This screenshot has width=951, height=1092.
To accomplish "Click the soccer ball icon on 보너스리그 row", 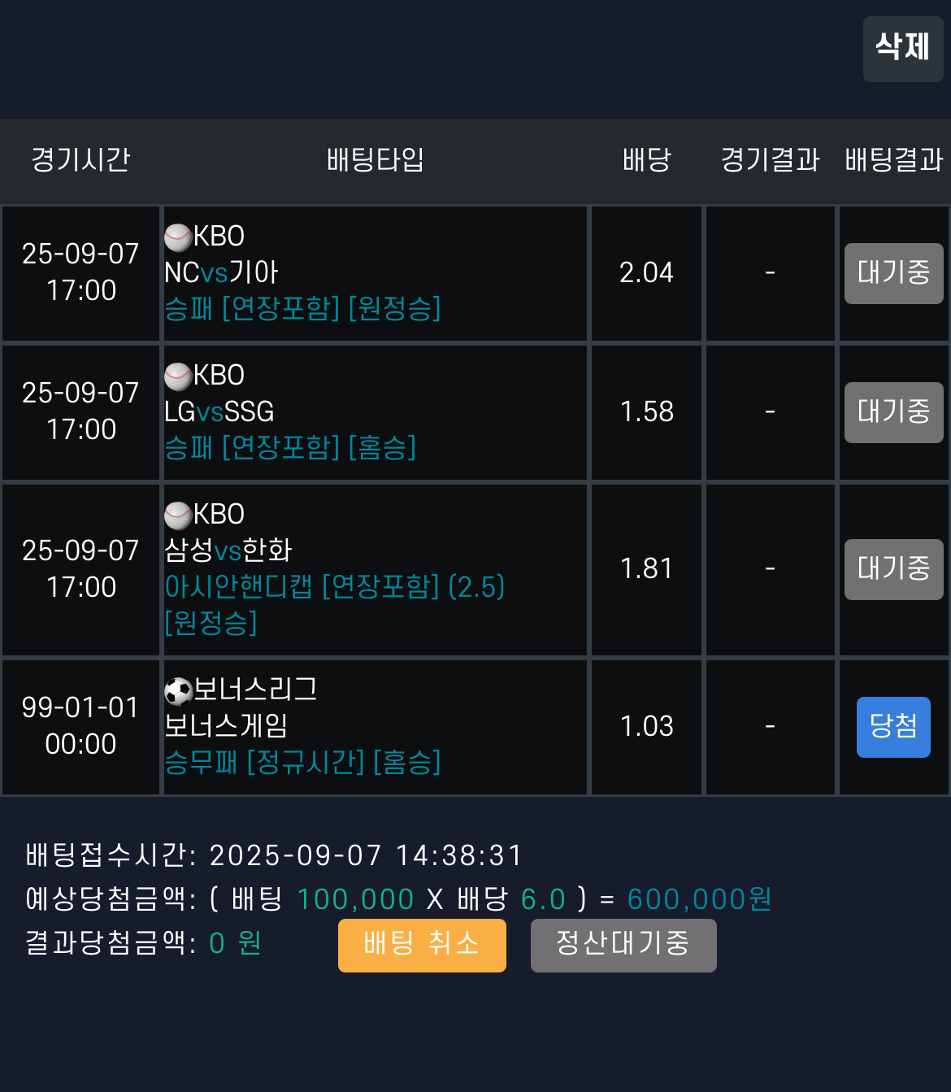I will point(178,690).
